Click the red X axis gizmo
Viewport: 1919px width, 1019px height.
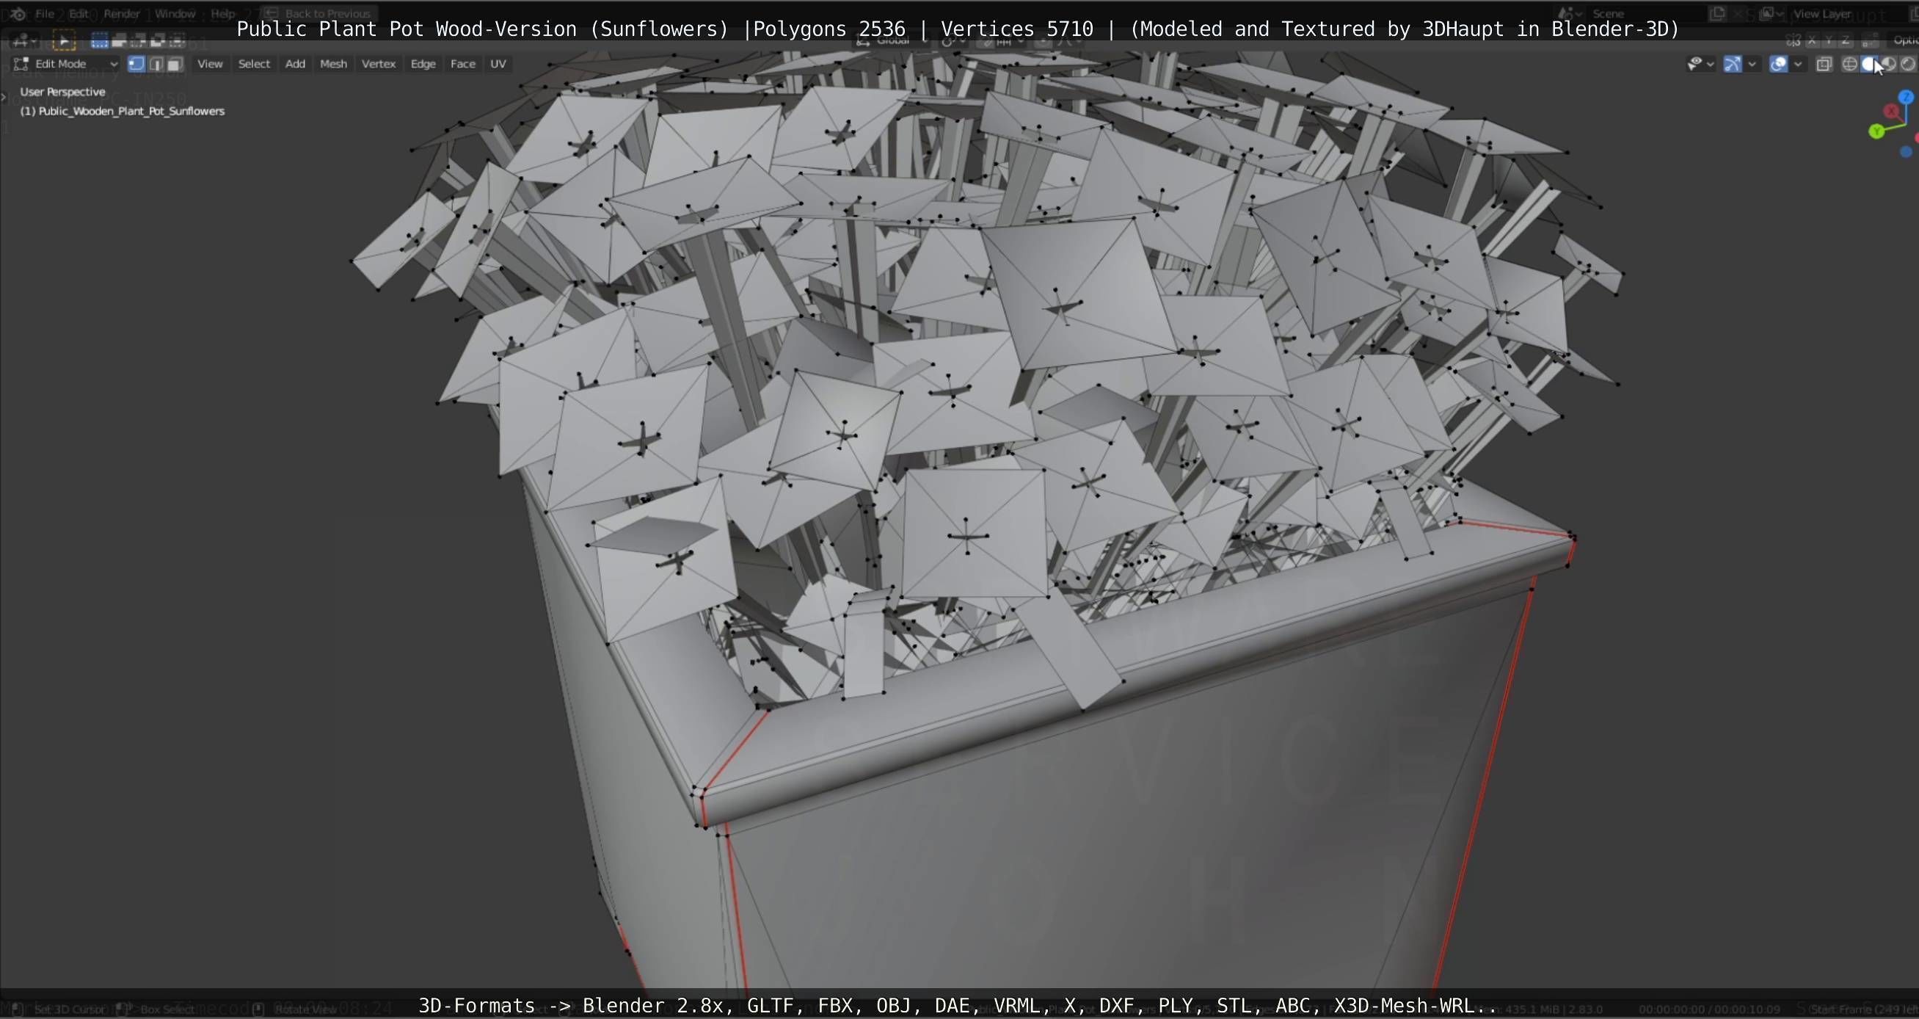1890,112
